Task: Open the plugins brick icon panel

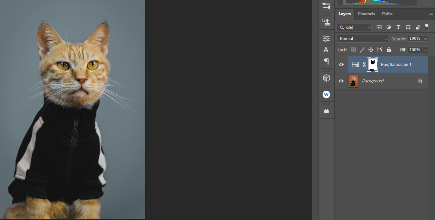Action: (x=326, y=111)
